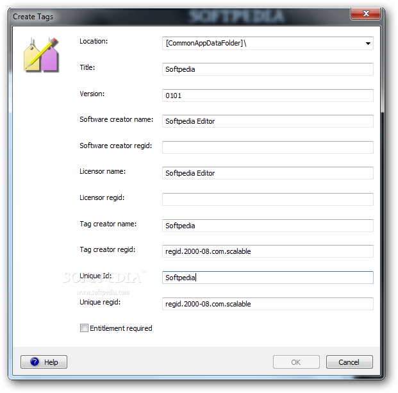The height and width of the screenshot is (393, 398).
Task: Click the 'Licensor regid:' label
Action: click(102, 197)
